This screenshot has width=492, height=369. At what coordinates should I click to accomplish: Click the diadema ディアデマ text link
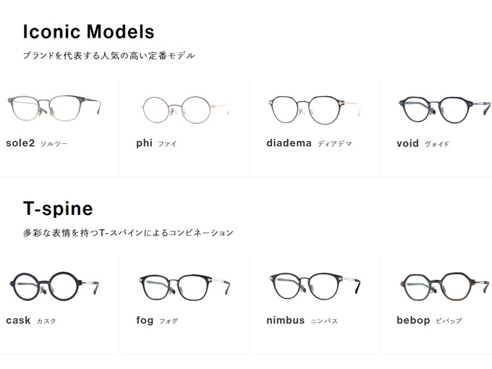tap(309, 143)
